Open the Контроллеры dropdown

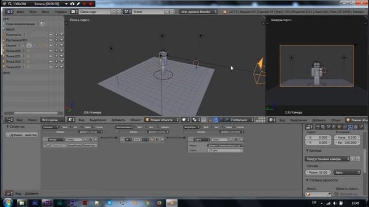click(x=125, y=127)
